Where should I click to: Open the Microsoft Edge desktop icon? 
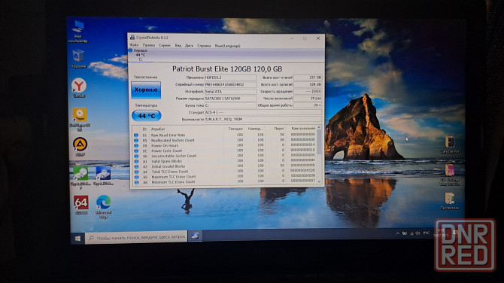click(104, 207)
